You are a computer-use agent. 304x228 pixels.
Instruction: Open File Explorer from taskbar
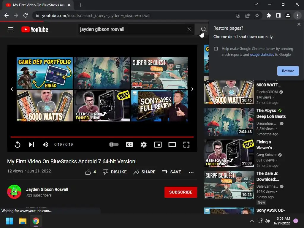(23, 221)
